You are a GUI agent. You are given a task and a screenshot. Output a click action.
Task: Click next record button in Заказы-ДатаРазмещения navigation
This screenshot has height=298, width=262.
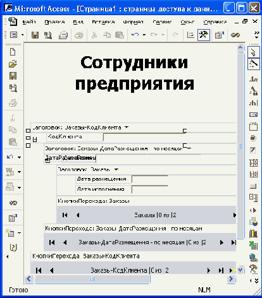221,242
